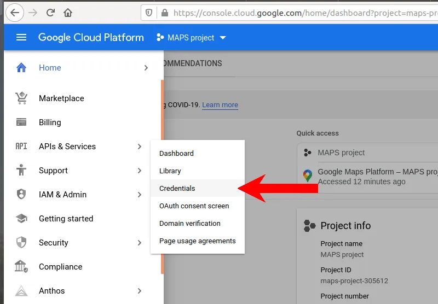Image resolution: width=438 pixels, height=304 pixels.
Task: Open IAM & Admin menu entry
Action: pos(63,195)
